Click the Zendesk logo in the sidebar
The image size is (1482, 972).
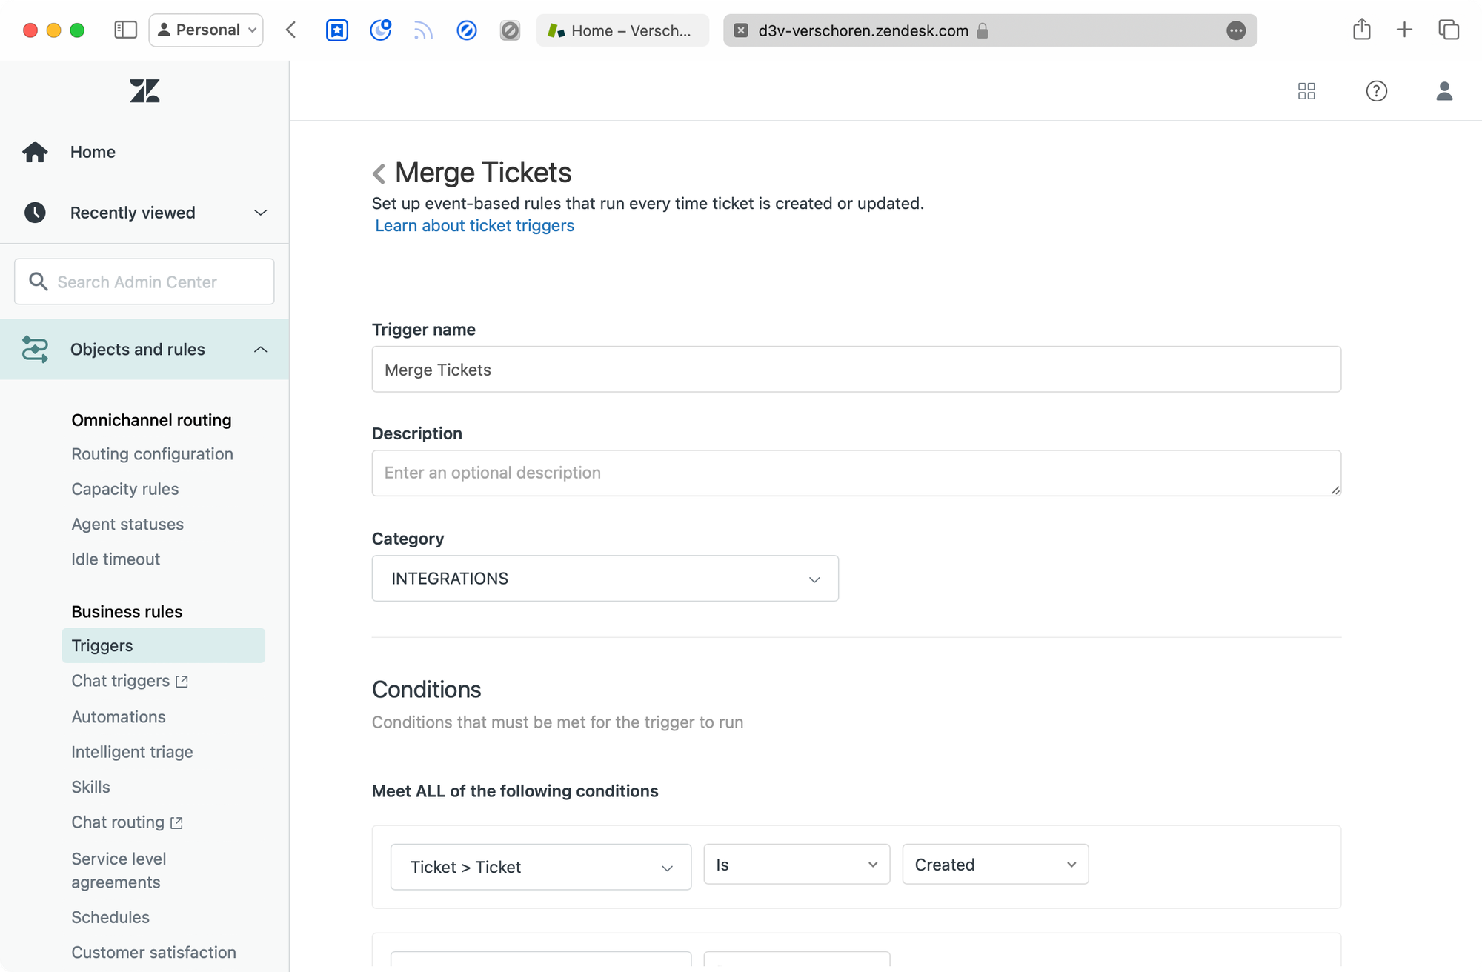(144, 91)
